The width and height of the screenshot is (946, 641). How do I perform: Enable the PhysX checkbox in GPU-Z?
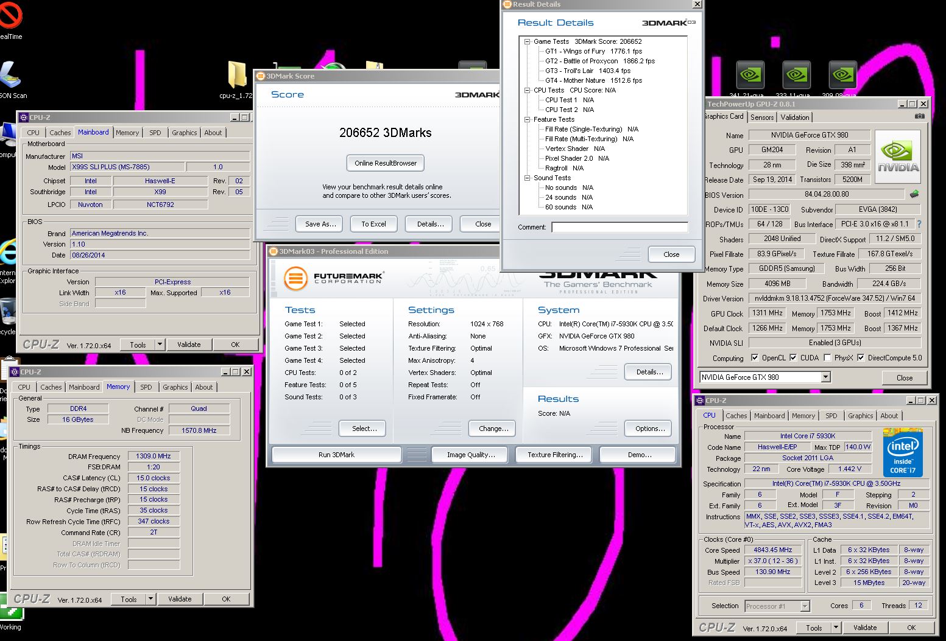827,358
